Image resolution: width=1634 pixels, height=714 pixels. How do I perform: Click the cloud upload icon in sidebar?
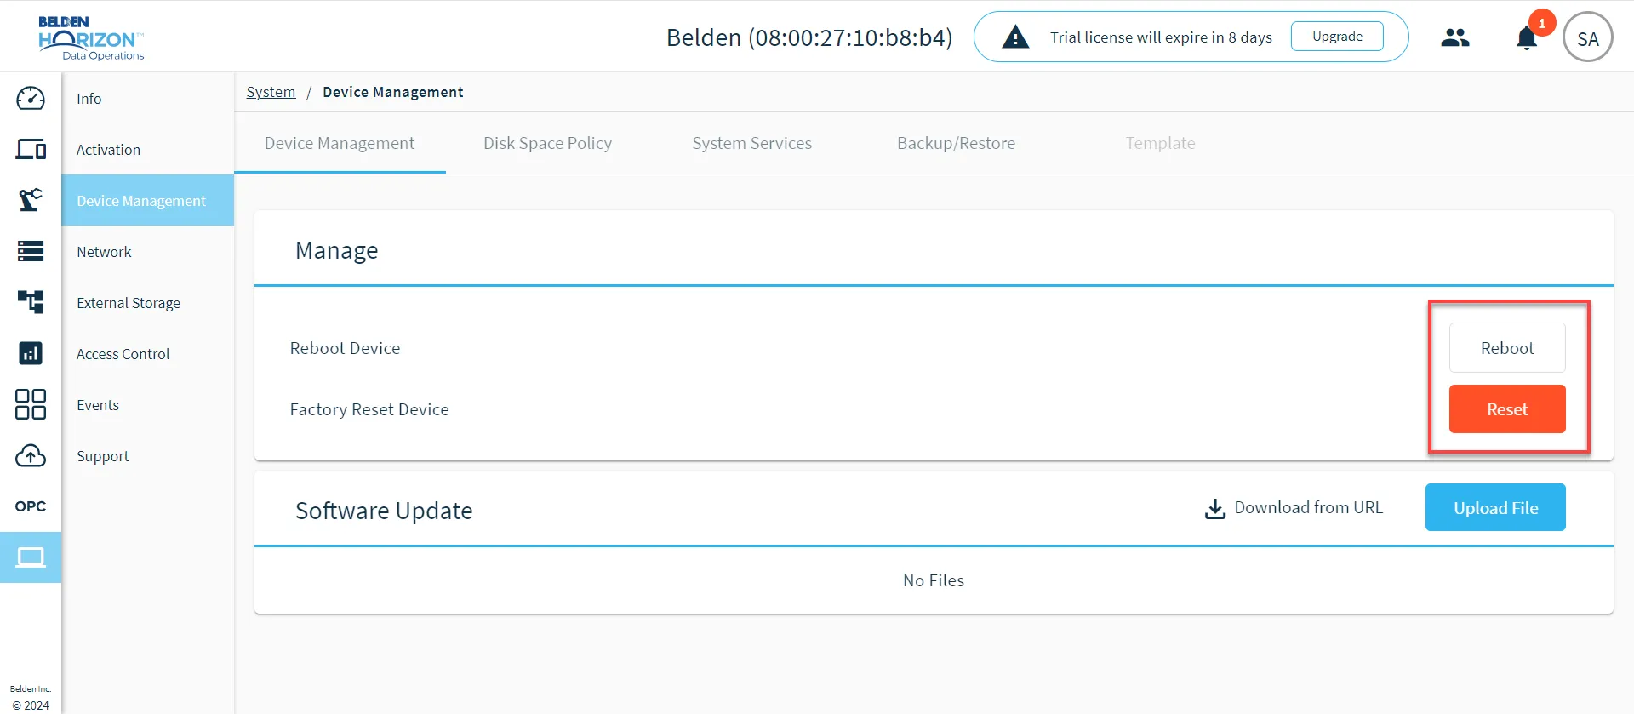31,455
